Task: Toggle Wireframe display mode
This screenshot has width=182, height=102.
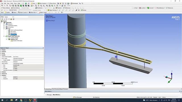Action: pyautogui.click(x=39, y=8)
